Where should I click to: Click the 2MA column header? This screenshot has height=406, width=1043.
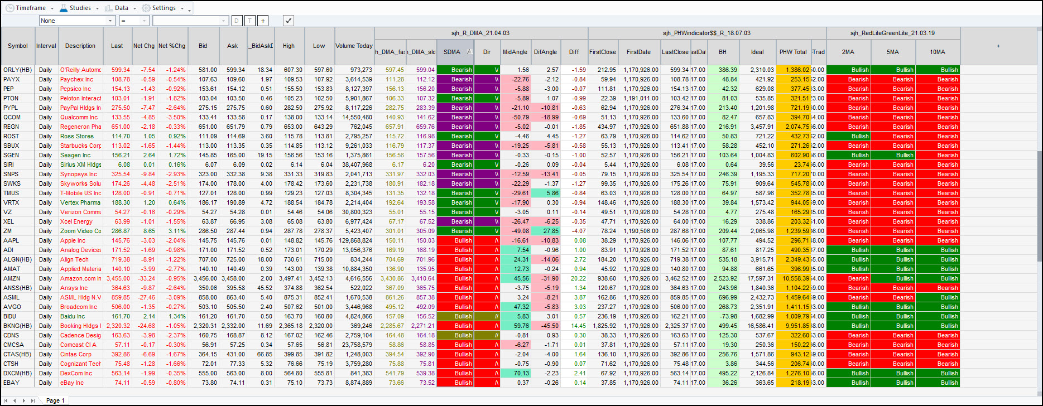(848, 52)
